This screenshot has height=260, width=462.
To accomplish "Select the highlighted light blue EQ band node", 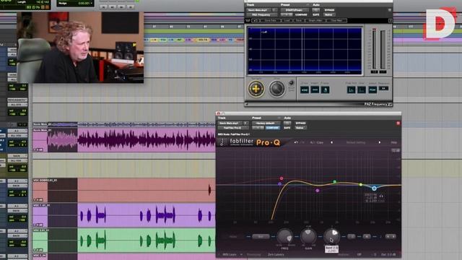I will click(x=374, y=188).
